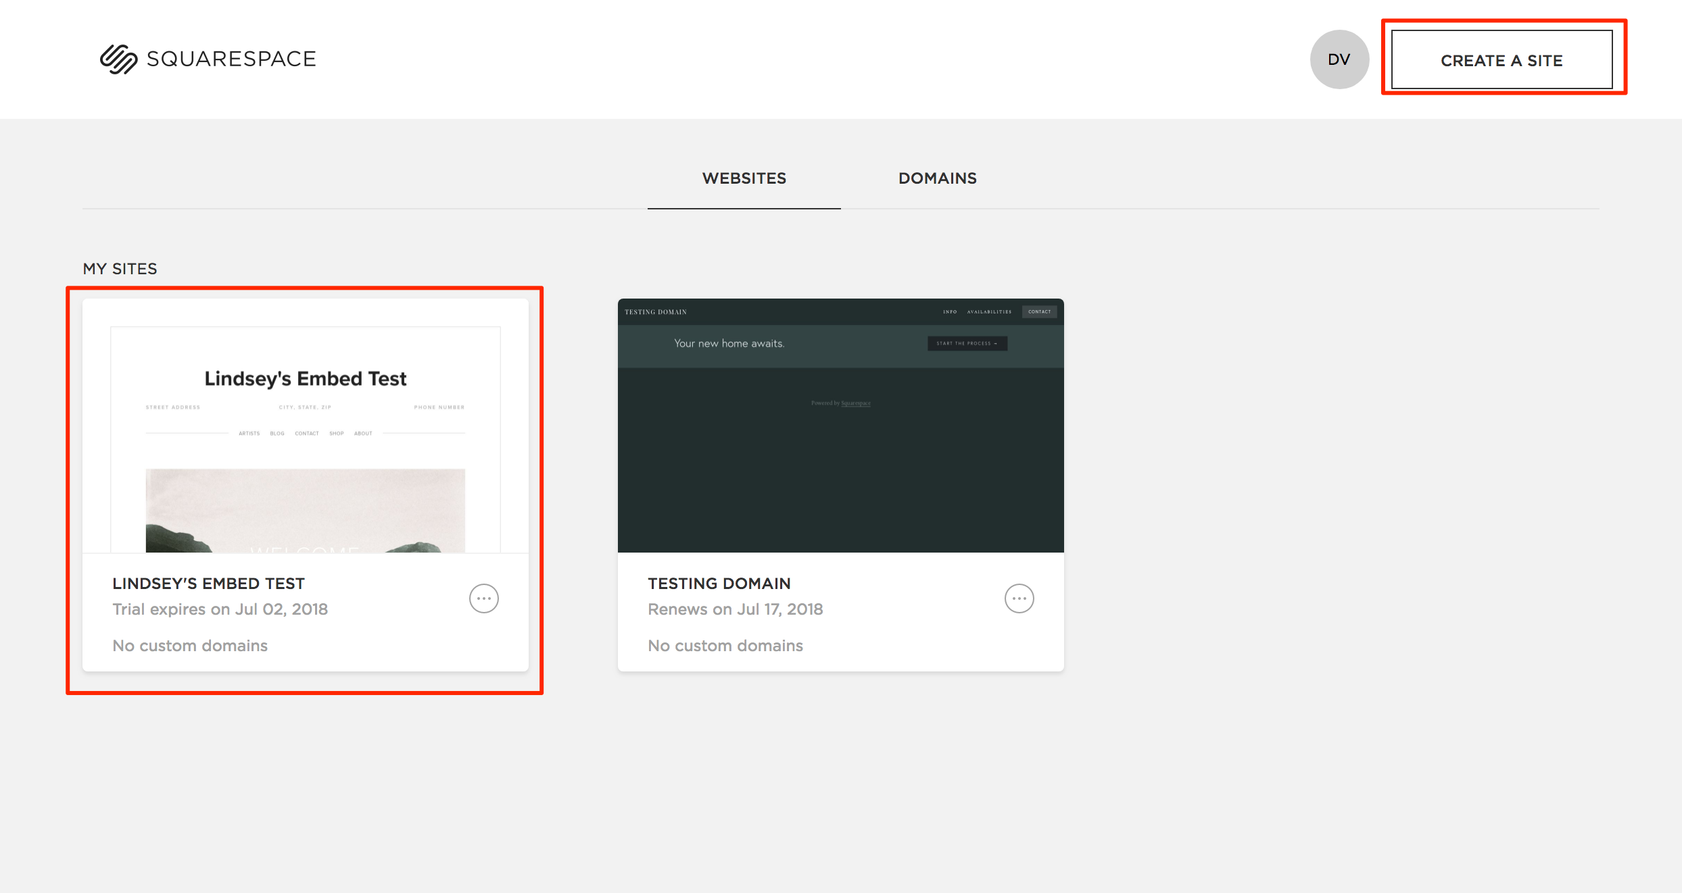1682x893 pixels.
Task: Click 'Renews on Jul 17, 2018' text
Action: pos(736,609)
